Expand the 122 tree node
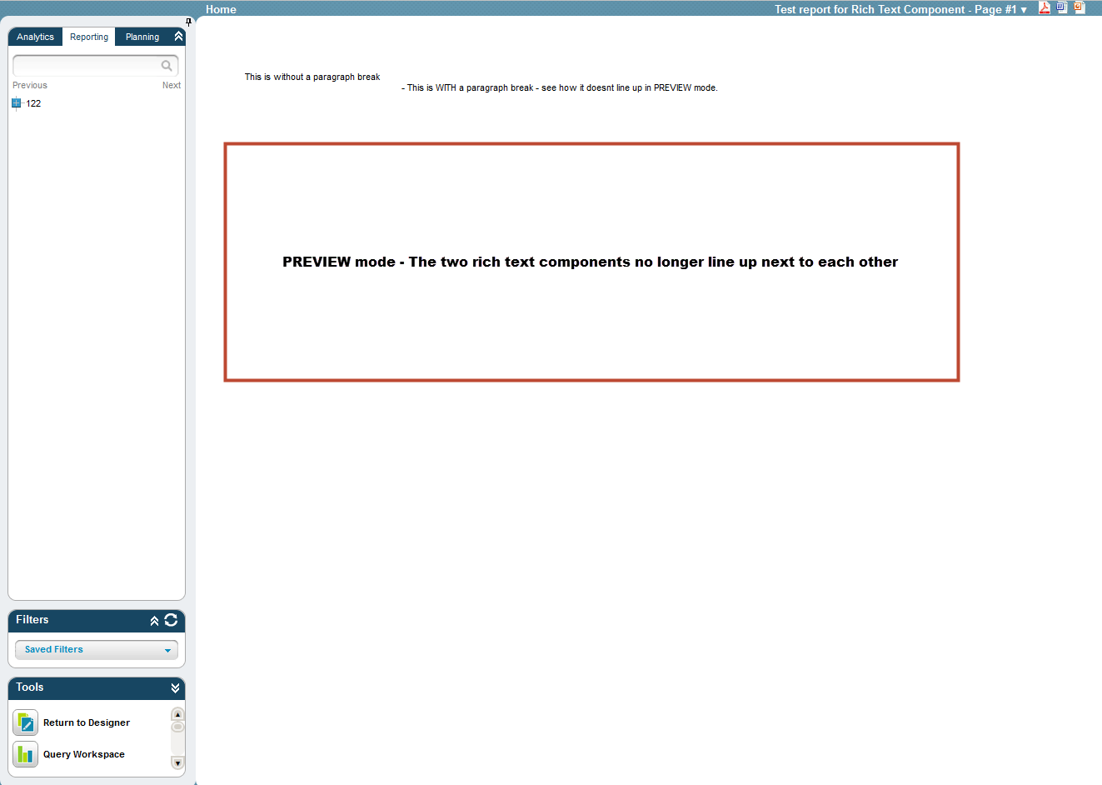 click(x=16, y=103)
